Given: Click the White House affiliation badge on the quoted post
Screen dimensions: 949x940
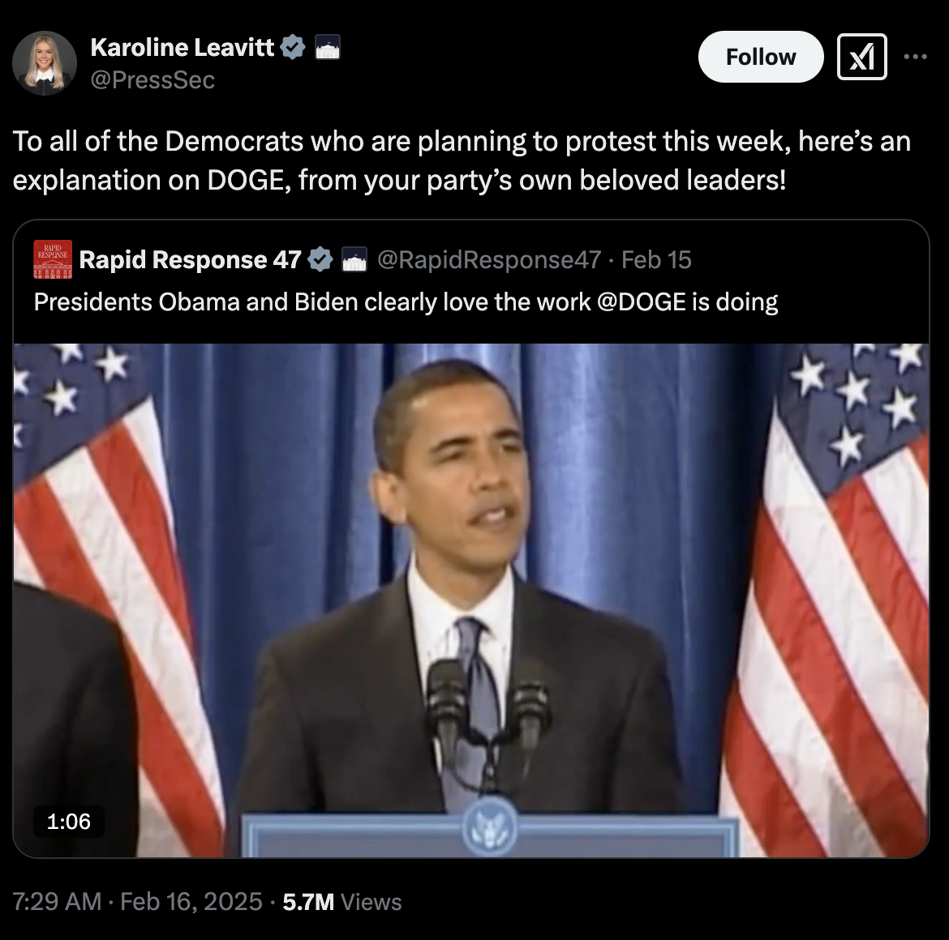Looking at the screenshot, I should tap(354, 260).
